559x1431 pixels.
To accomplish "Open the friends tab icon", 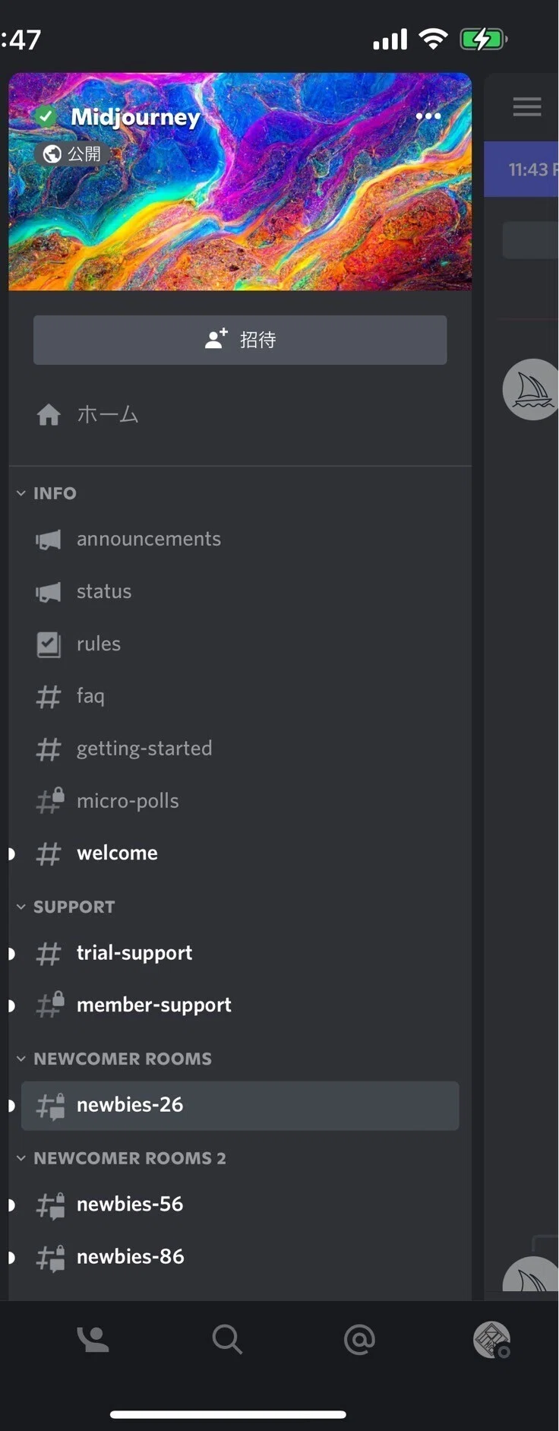I will pyautogui.click(x=93, y=1340).
